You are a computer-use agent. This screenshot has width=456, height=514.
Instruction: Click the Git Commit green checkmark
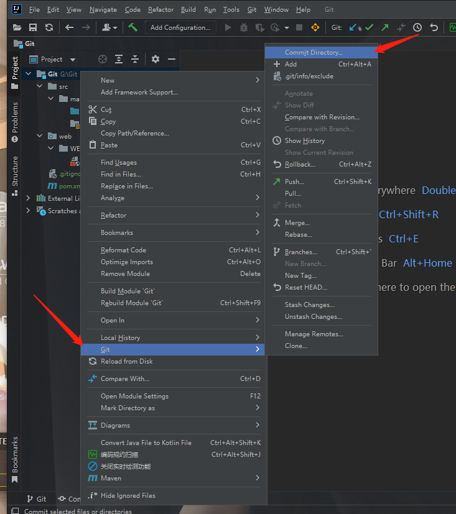tap(370, 27)
